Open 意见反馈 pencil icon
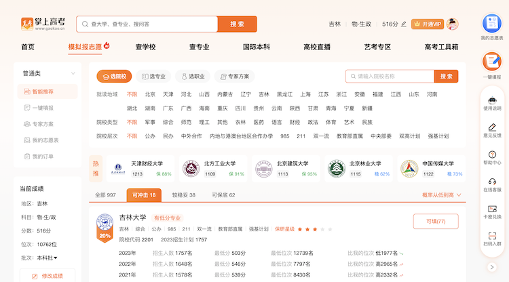The image size is (509, 282). 492,127
